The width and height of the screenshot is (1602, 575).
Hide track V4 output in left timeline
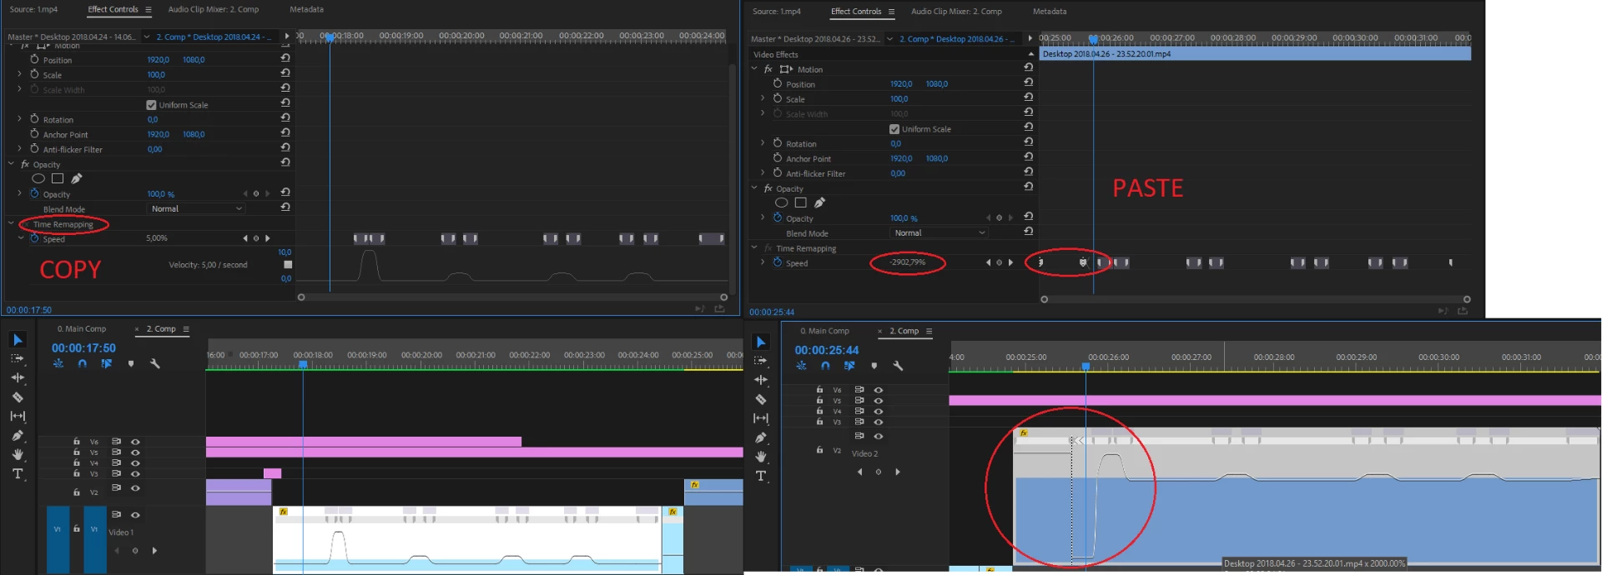[x=135, y=463]
